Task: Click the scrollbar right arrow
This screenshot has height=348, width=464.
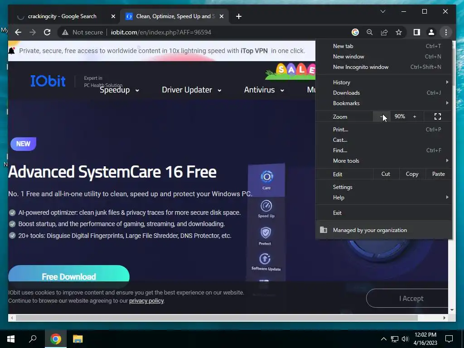Action: 444,318
